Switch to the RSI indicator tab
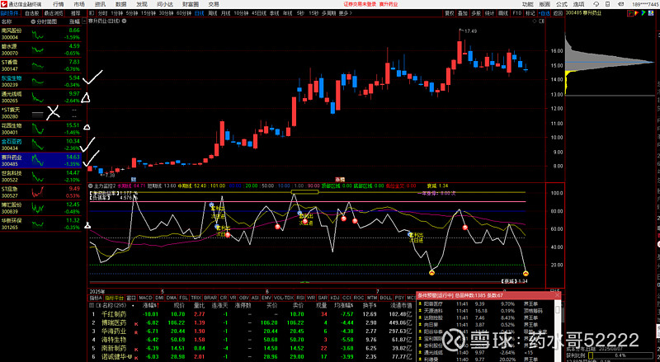This screenshot has width=660, height=362. [300, 298]
